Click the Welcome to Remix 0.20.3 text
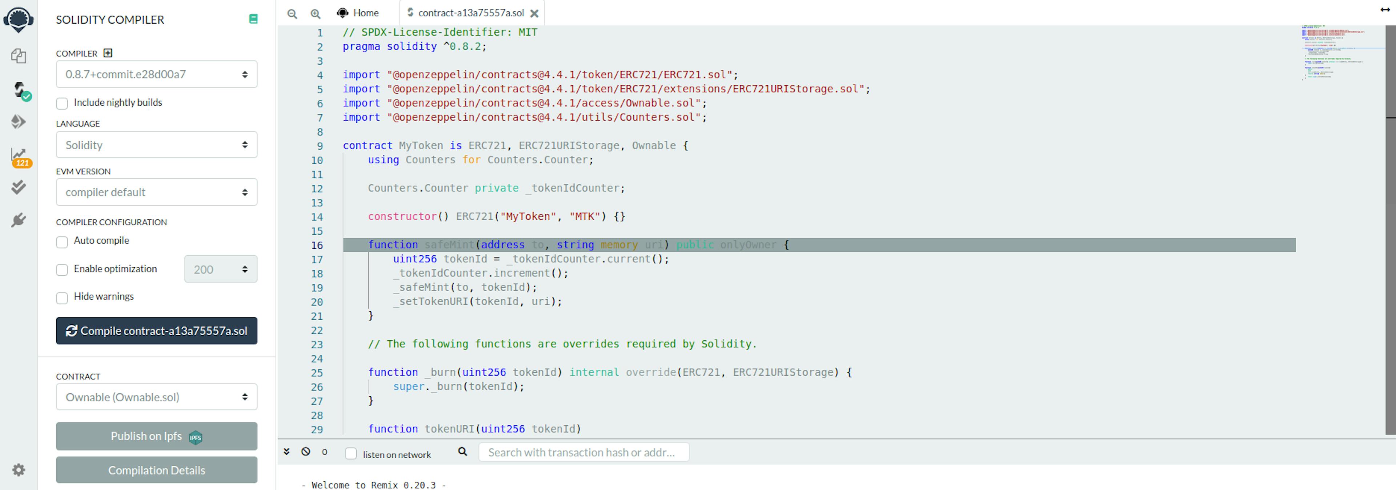1396x490 pixels. 373,485
